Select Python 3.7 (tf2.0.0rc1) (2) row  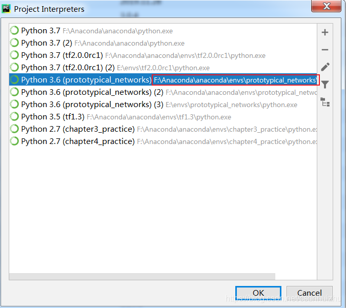coord(163,68)
